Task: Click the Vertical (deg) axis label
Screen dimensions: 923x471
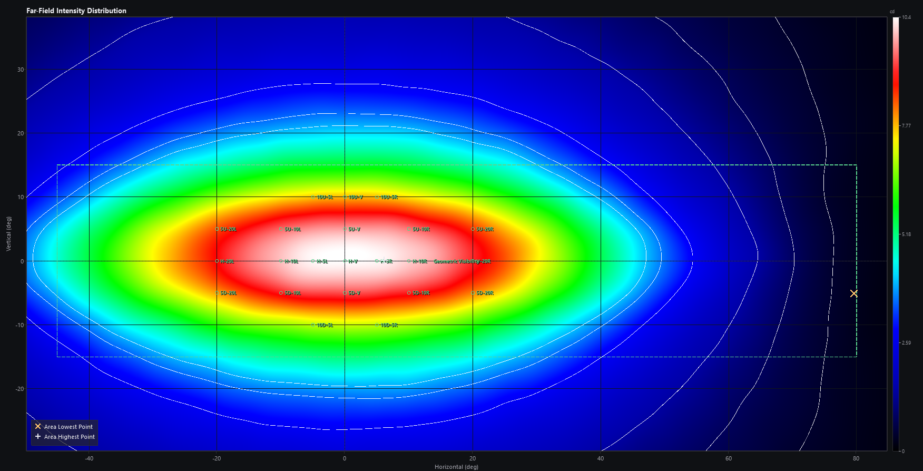Action: pyautogui.click(x=8, y=233)
